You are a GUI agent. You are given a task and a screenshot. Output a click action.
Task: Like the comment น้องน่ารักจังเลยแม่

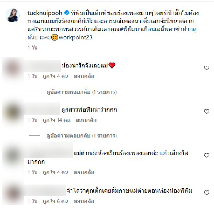tap(207, 68)
